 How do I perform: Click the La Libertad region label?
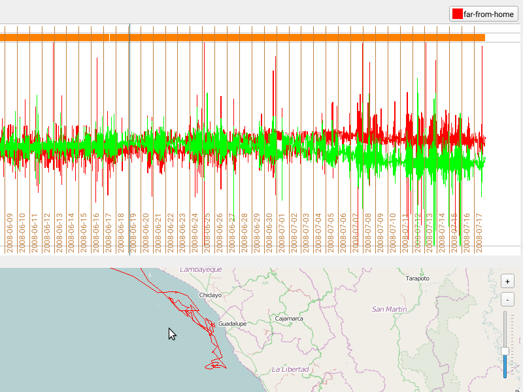[290, 369]
